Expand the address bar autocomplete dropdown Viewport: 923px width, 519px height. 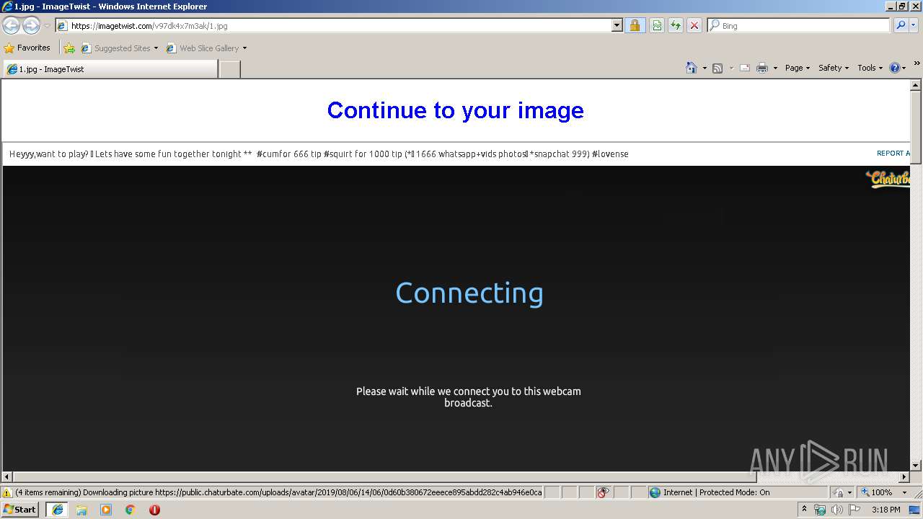click(x=617, y=26)
